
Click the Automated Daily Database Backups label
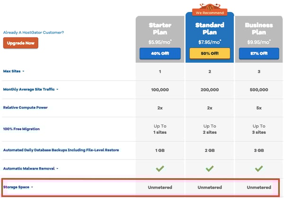click(x=61, y=150)
